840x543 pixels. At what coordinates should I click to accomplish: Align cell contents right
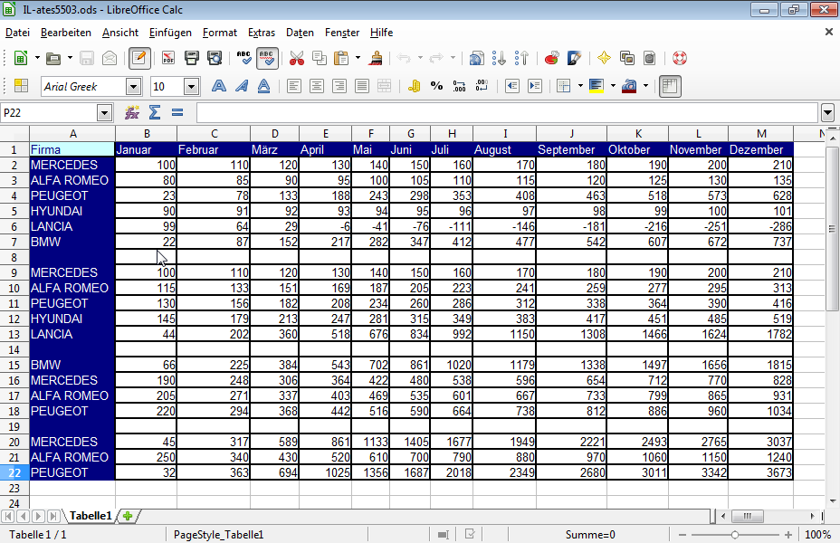[x=339, y=86]
